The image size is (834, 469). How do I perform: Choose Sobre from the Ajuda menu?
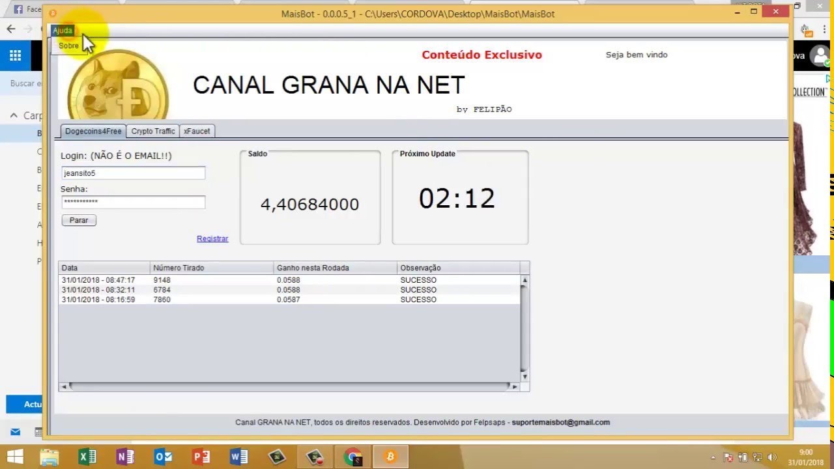68,46
